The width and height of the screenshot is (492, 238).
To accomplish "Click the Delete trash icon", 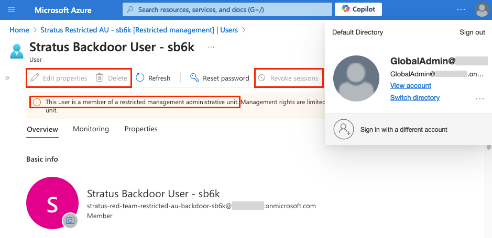I will pyautogui.click(x=100, y=78).
